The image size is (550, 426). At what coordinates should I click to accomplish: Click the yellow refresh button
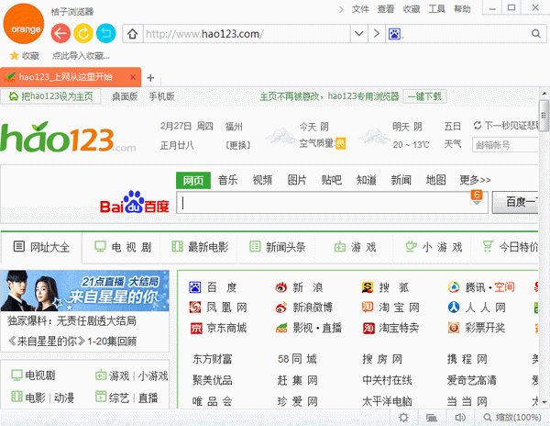[83, 33]
